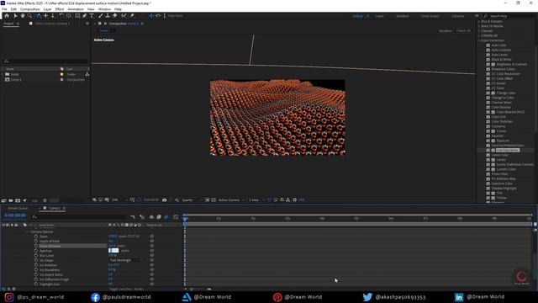Viewport: 538px width, 303px height.
Task: Open the Composition menu
Action: click(30, 9)
